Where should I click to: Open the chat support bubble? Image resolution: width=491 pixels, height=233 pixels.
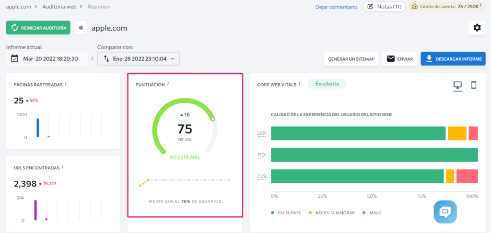[x=445, y=212]
